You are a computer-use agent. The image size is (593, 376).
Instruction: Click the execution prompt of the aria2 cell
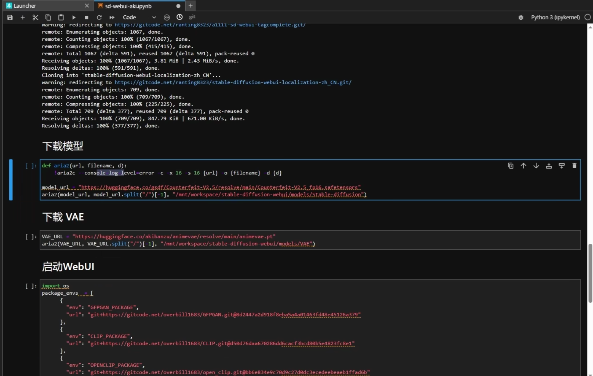coord(31,166)
